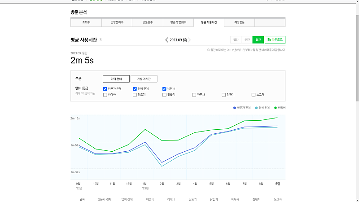Image resolution: width=359 pixels, height=202 pixels.
Task: Click the 다운로드 download button
Action: 275,40
